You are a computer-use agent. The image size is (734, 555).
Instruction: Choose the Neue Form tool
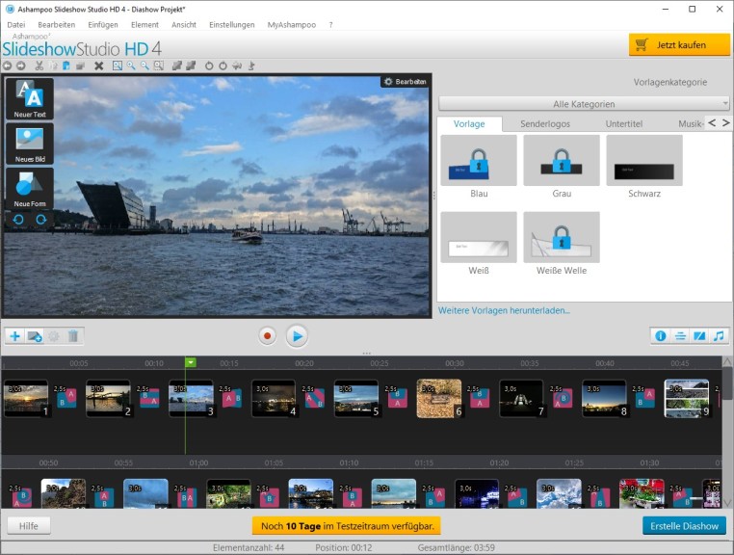click(x=29, y=188)
